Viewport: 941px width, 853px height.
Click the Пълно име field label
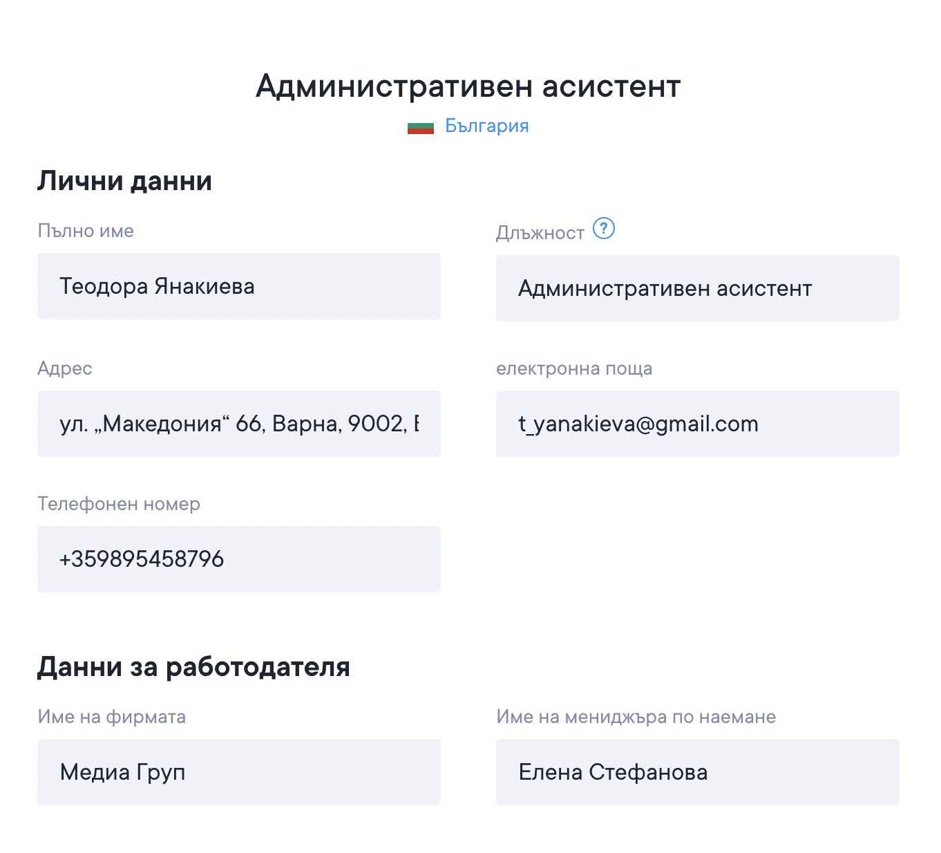(86, 231)
